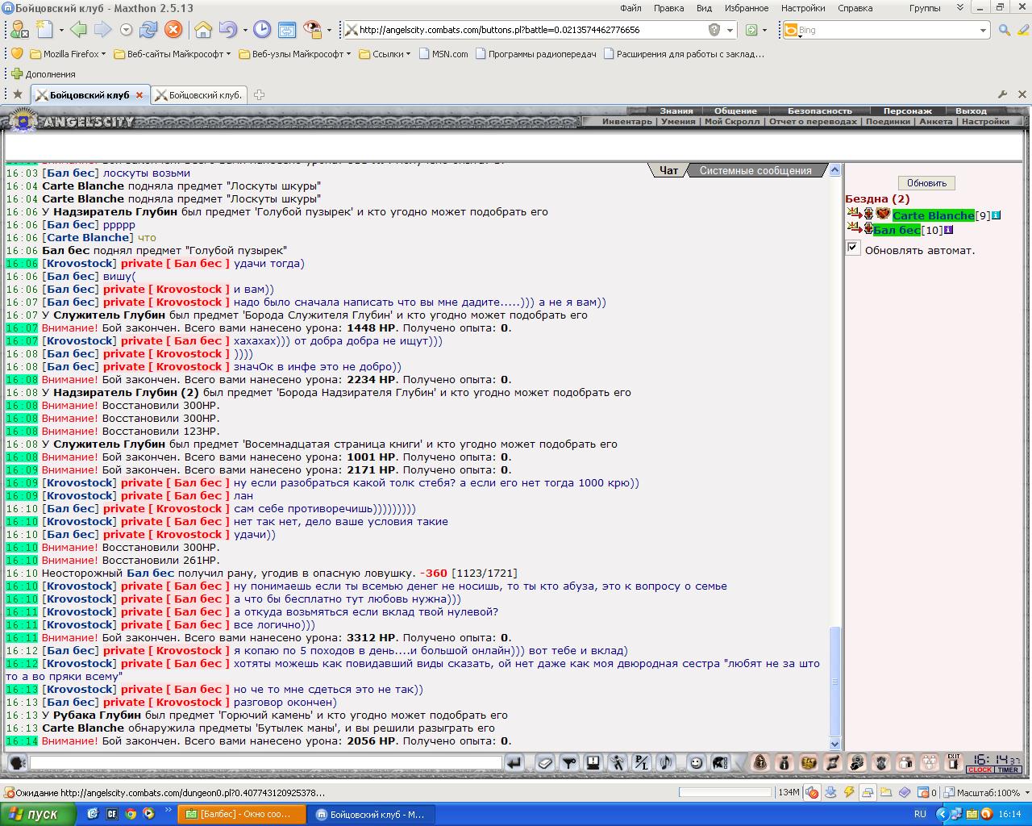Focus the chat message input field
1032x826 pixels.
(266, 762)
